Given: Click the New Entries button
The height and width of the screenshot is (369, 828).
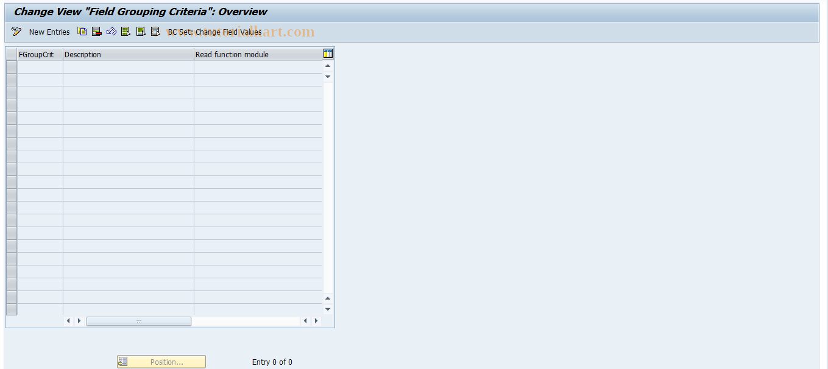Looking at the screenshot, I should click(49, 32).
